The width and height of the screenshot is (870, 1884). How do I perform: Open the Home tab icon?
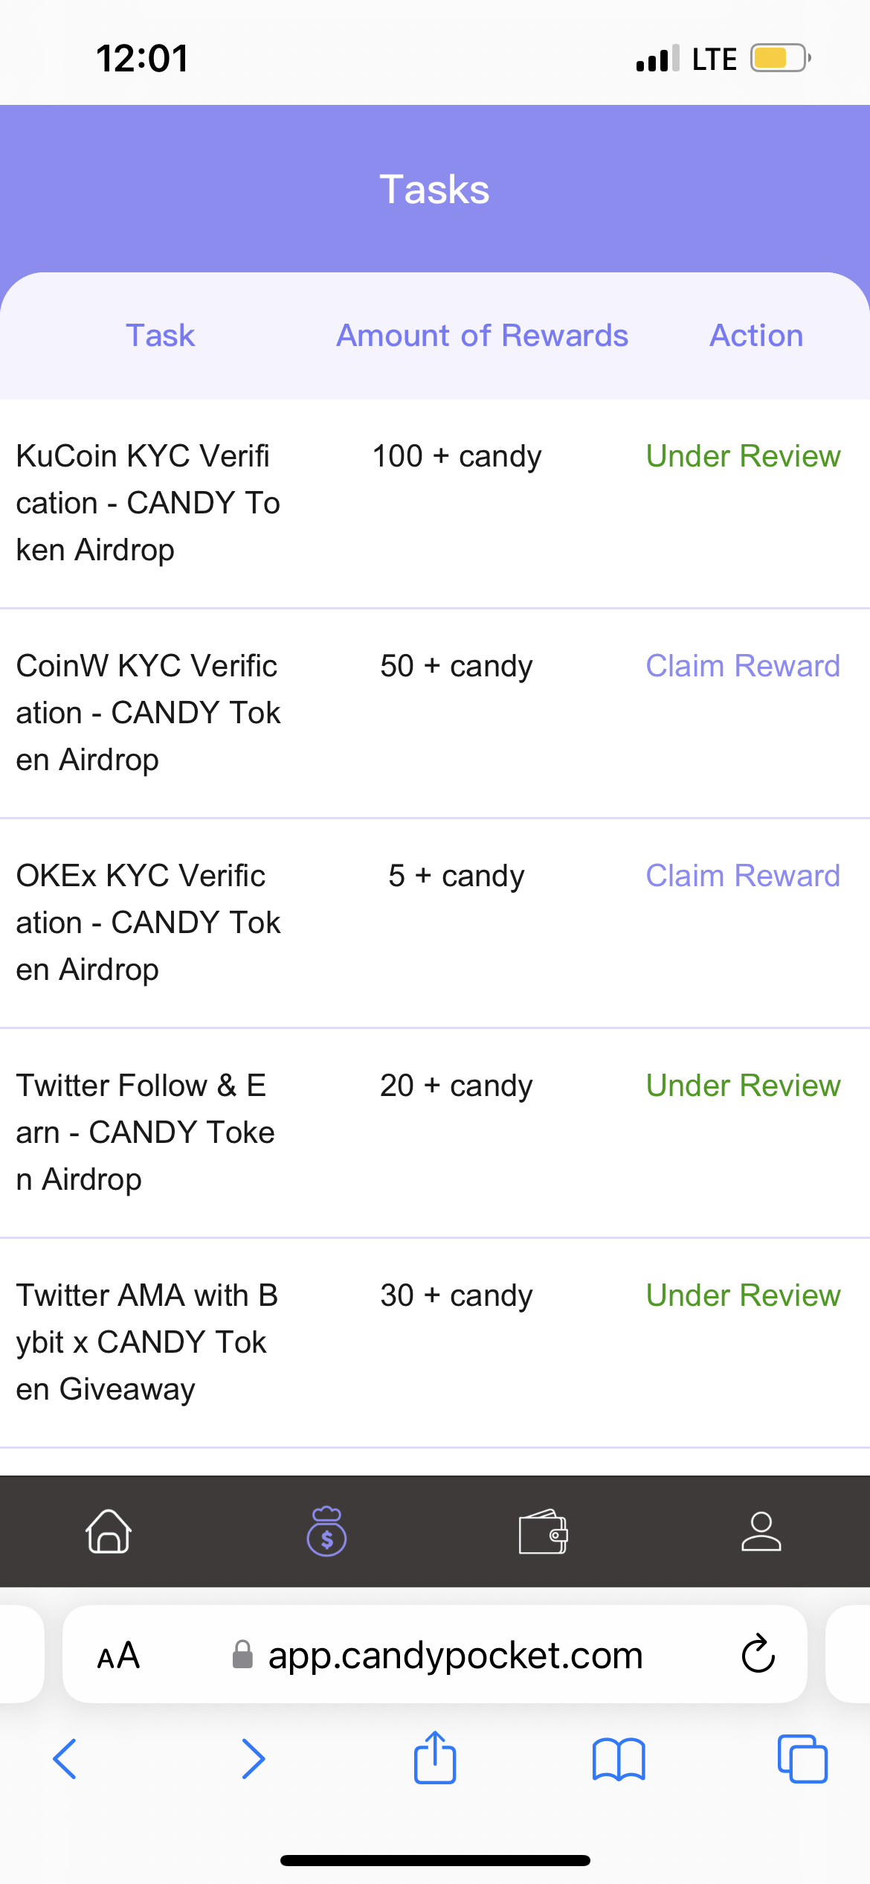coord(109,1531)
